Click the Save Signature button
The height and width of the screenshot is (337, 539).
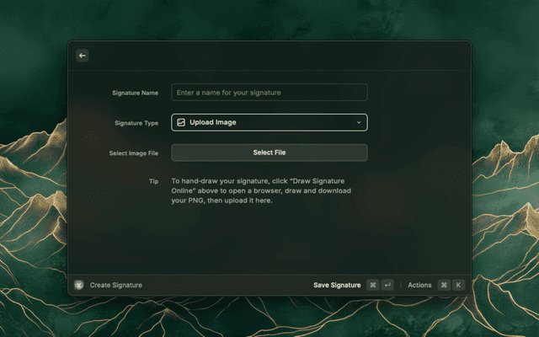pyautogui.click(x=337, y=285)
